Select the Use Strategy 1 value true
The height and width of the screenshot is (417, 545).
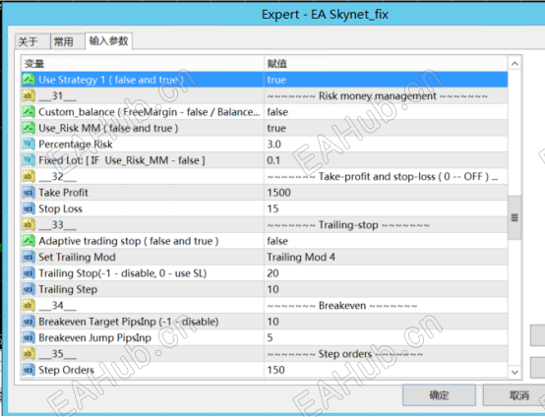pos(386,80)
